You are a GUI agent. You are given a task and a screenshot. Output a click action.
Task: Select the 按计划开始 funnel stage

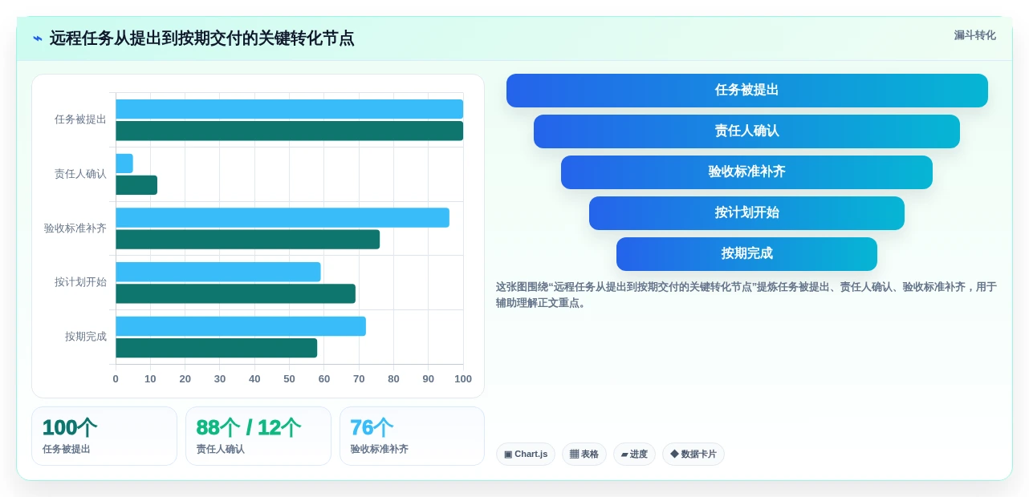point(746,213)
